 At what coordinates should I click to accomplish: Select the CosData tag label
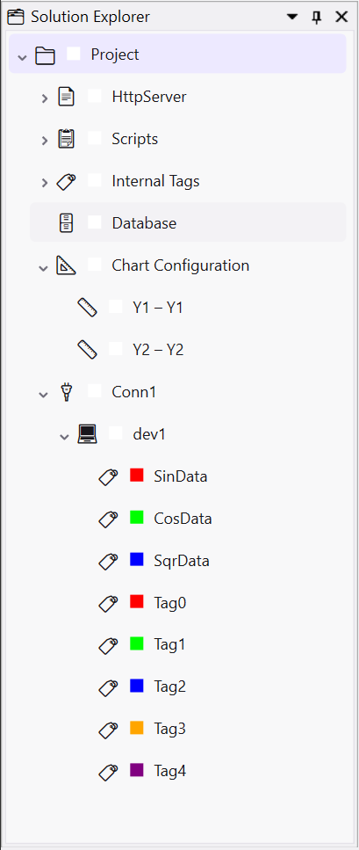pos(183,519)
